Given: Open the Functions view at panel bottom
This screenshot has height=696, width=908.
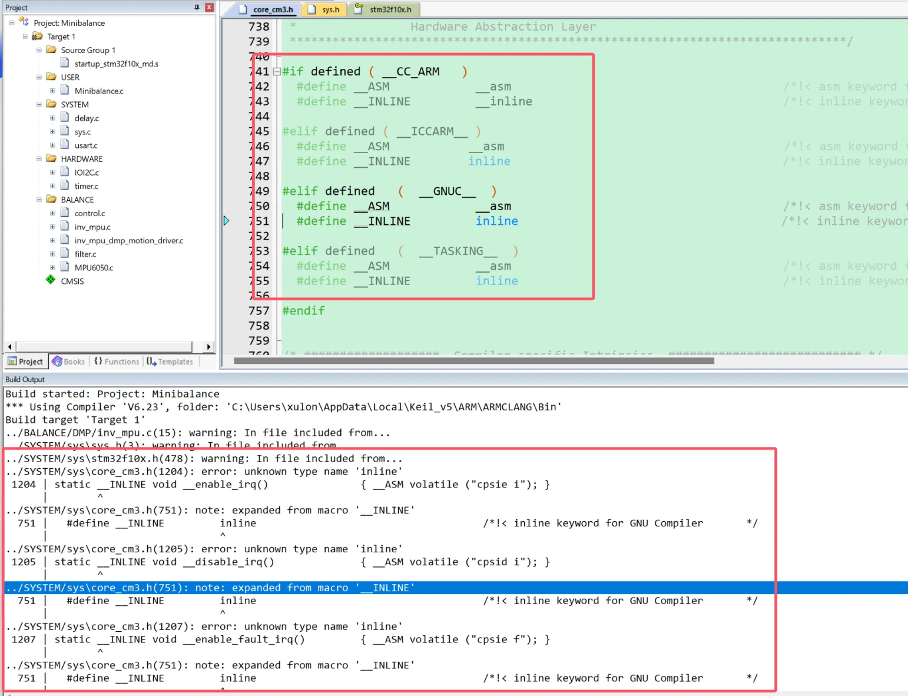Looking at the screenshot, I should [x=116, y=361].
